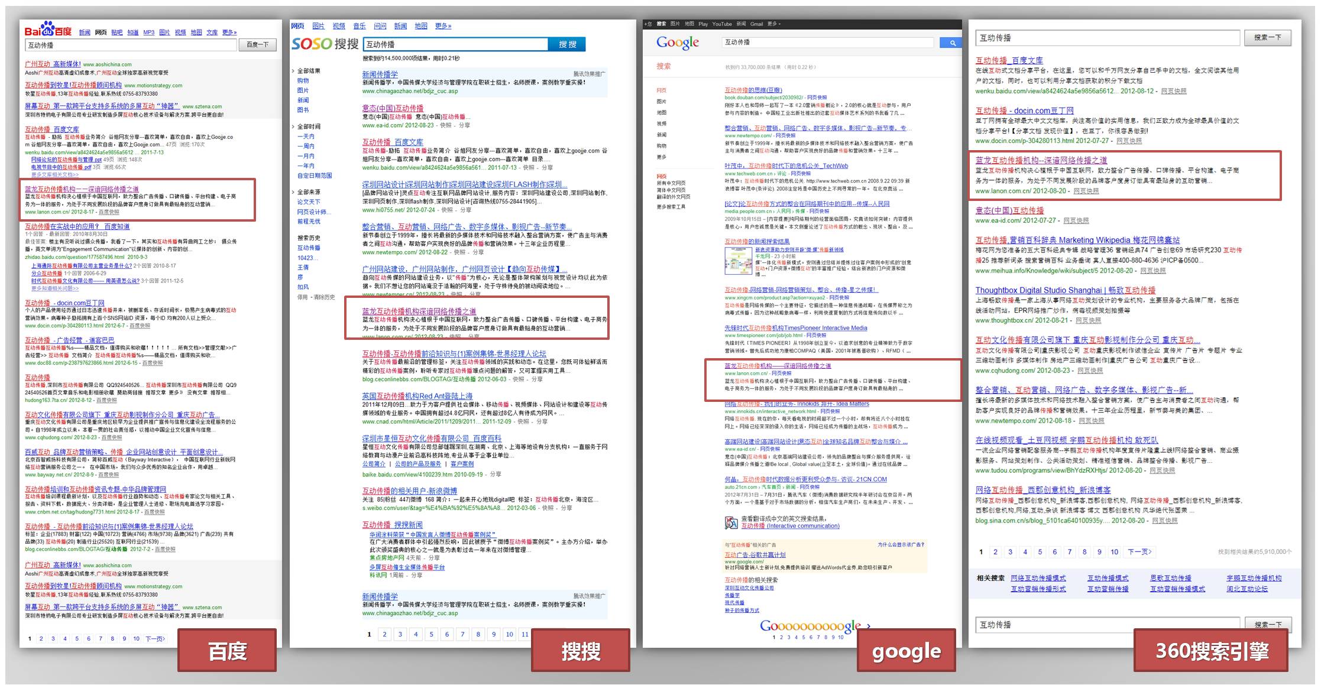1321x685 pixels.
Task: Open Gmail in Google's black bar
Action: [x=756, y=24]
